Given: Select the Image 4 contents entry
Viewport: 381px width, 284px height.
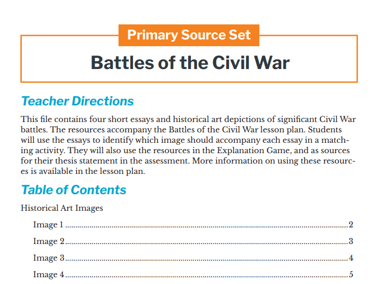Looking at the screenshot, I should click(49, 275).
